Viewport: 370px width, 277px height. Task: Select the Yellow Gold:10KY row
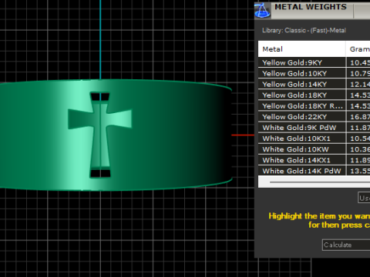[314, 73]
